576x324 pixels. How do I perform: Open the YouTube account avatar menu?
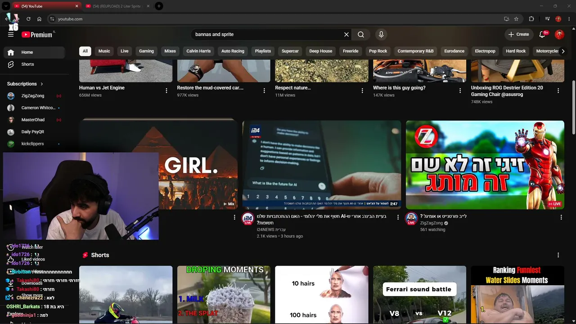(x=559, y=34)
